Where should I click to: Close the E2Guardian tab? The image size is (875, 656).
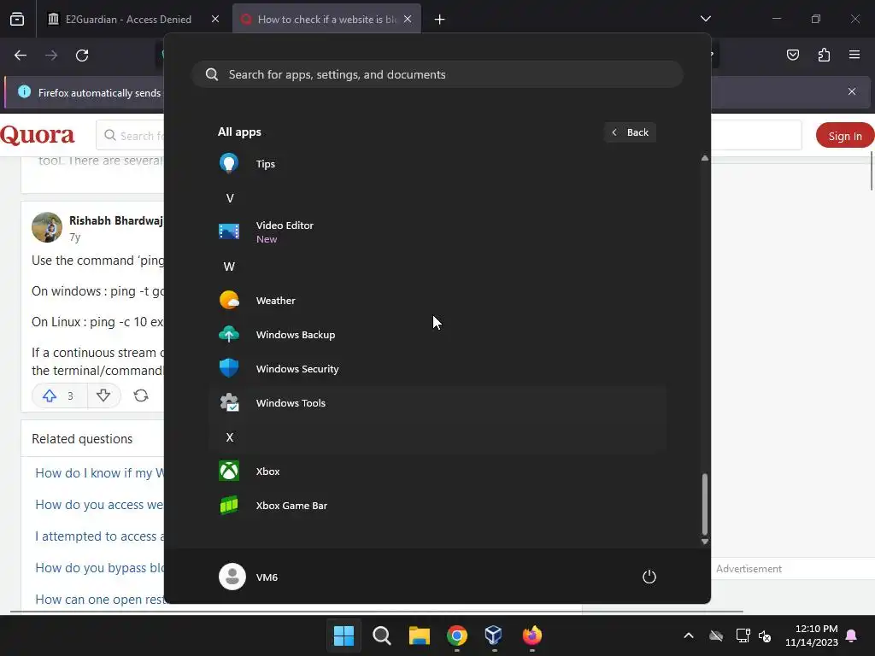[x=215, y=19]
